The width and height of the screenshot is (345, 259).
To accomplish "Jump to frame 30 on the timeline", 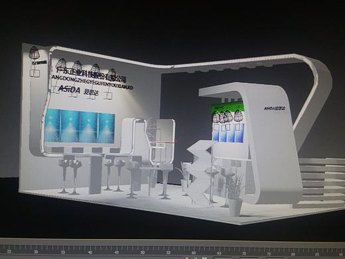I will [x=36, y=252].
